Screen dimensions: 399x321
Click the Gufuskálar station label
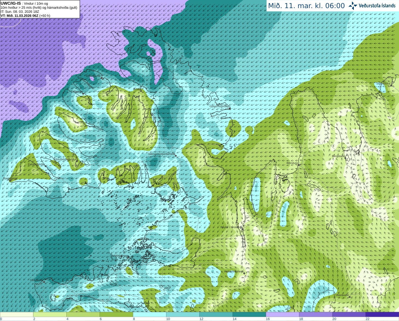(x=36, y=280)
